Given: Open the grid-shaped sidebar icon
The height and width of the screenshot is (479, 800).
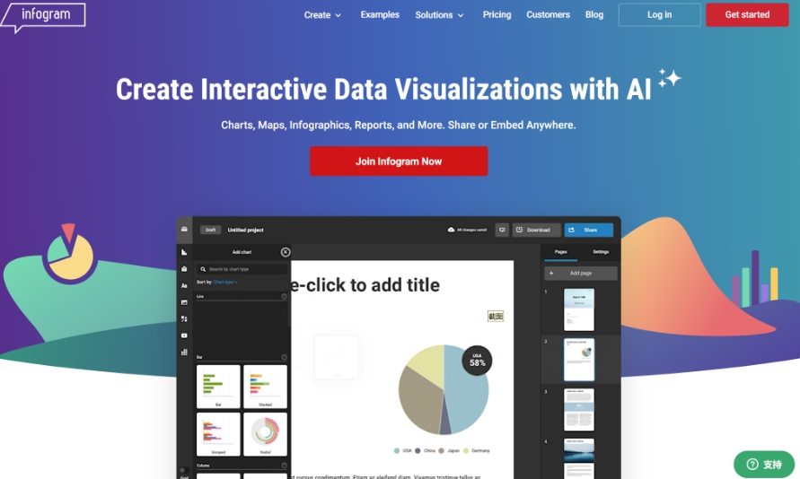Looking at the screenshot, I should click(x=184, y=353).
